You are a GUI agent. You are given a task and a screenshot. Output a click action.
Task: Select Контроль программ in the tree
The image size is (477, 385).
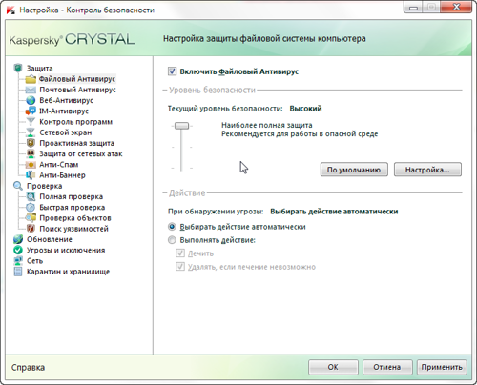click(x=75, y=122)
